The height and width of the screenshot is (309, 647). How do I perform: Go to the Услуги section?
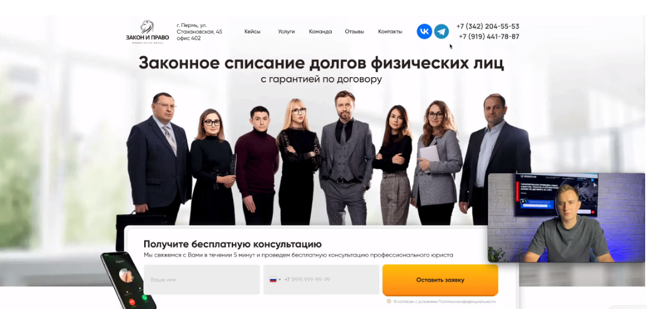coord(286,32)
